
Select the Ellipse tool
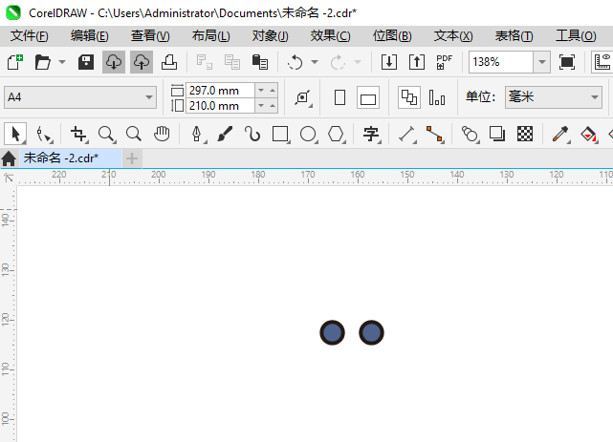coord(308,135)
